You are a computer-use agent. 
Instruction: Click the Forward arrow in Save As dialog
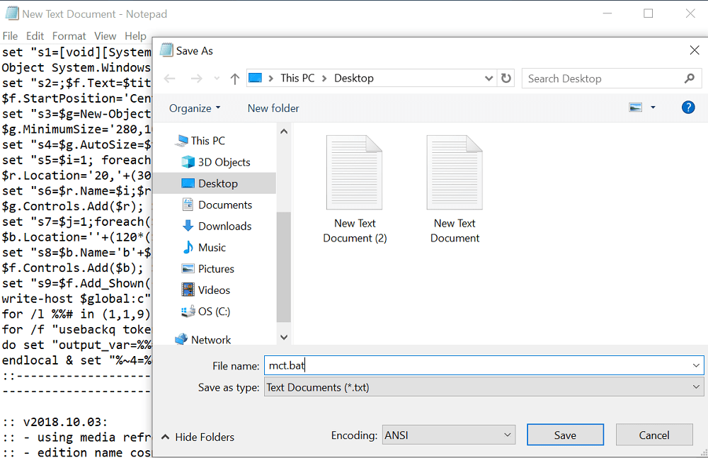pos(196,79)
